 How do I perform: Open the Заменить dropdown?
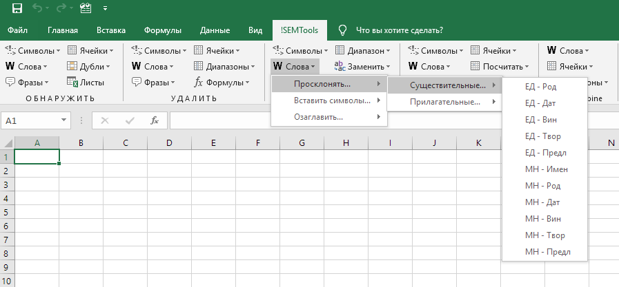coord(362,67)
